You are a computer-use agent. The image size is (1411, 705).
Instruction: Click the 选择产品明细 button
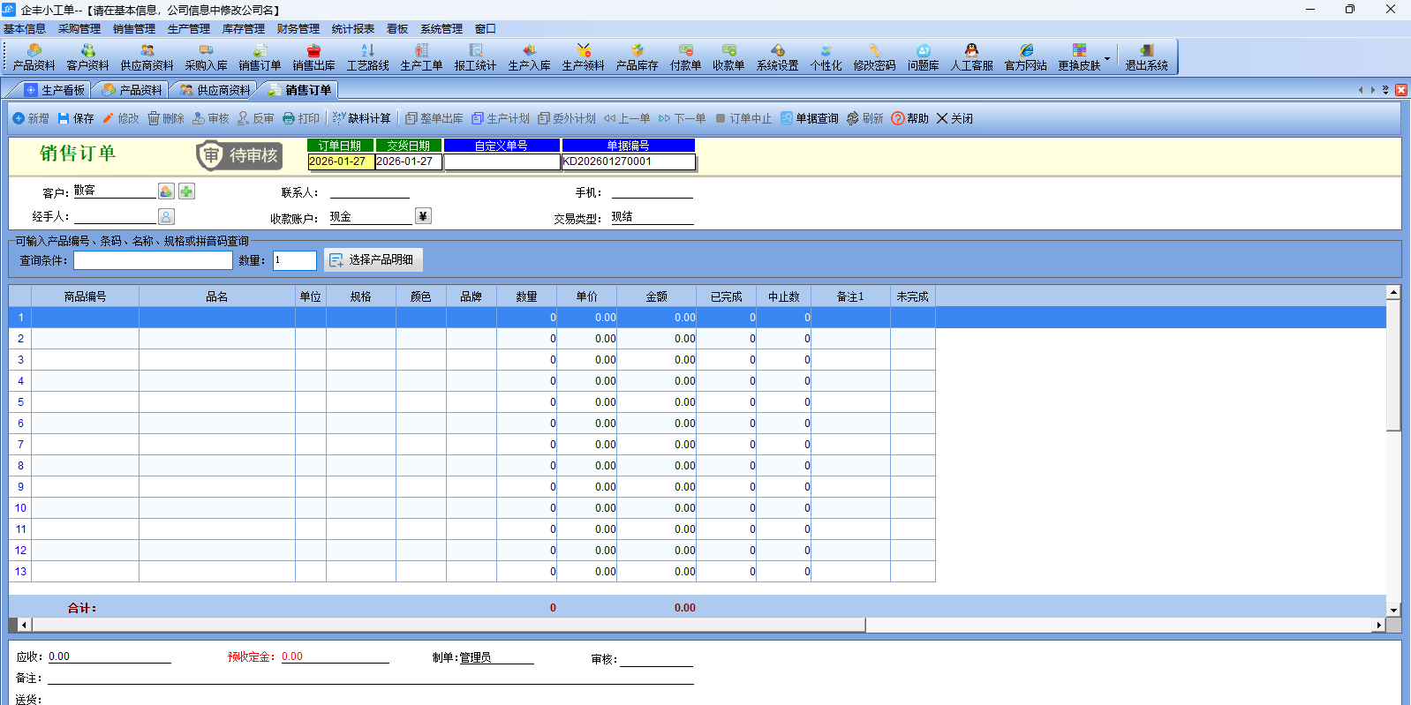[373, 260]
